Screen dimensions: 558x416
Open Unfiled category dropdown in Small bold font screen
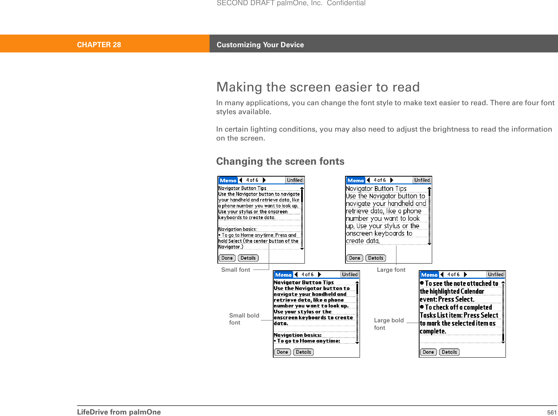point(350,275)
